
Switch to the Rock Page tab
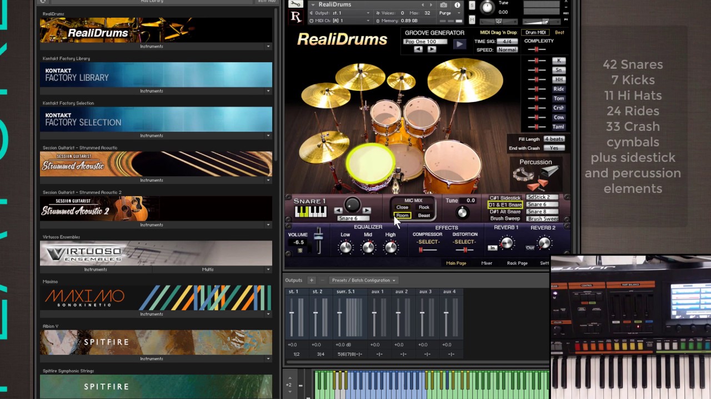tap(517, 263)
